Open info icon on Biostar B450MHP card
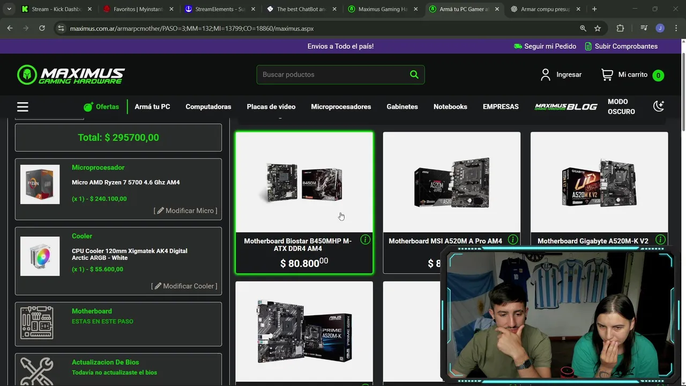 pos(366,240)
